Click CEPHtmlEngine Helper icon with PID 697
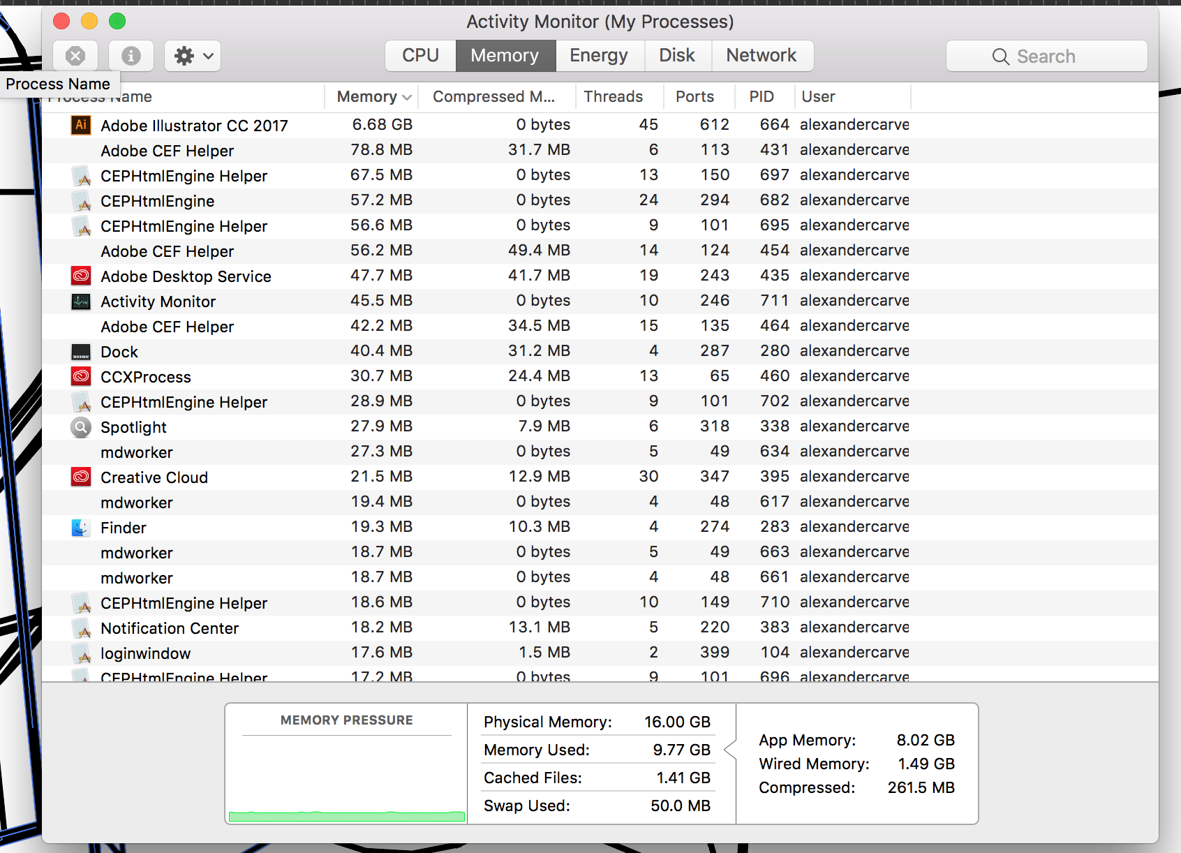1181x853 pixels. [81, 175]
